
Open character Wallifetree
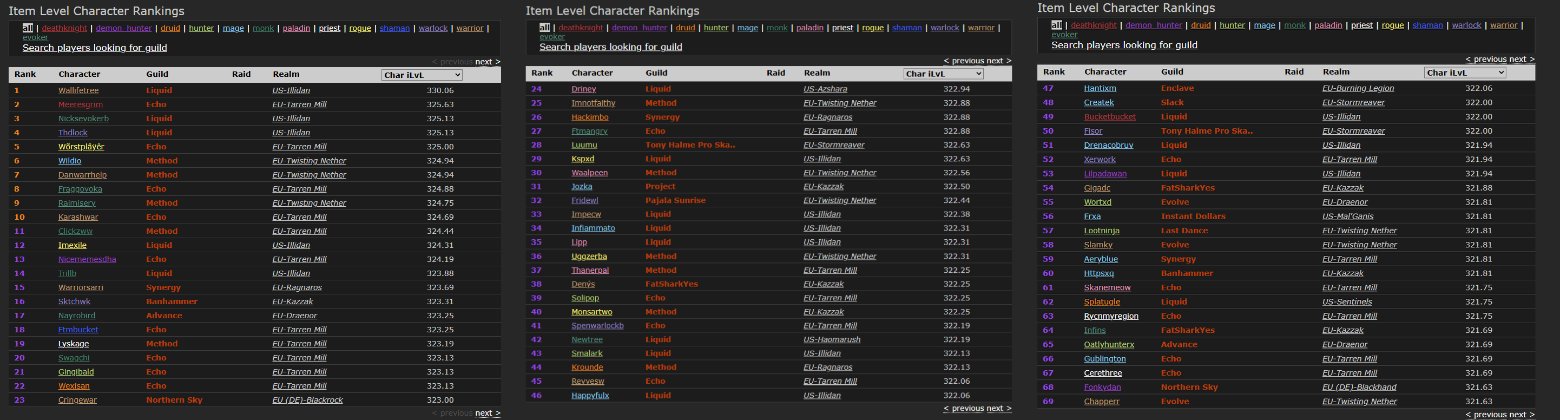(78, 90)
